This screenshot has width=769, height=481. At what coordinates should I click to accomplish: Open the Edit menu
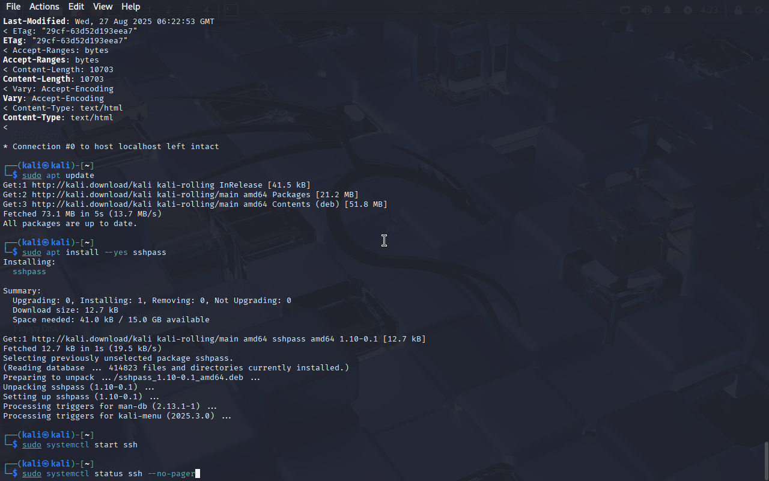[76, 7]
